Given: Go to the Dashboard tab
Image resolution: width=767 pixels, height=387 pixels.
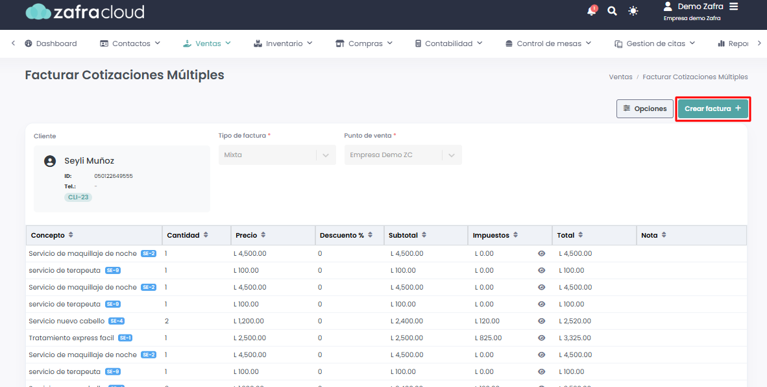Looking at the screenshot, I should tap(51, 44).
